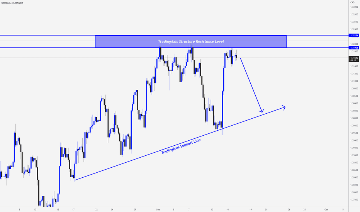Image resolution: width=360 pixels, height=212 pixels.
Task: Click the 1.28000 level on price scale
Action: click(354, 192)
